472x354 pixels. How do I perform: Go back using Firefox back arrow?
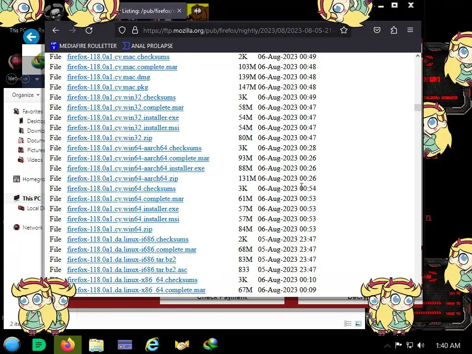[56, 30]
